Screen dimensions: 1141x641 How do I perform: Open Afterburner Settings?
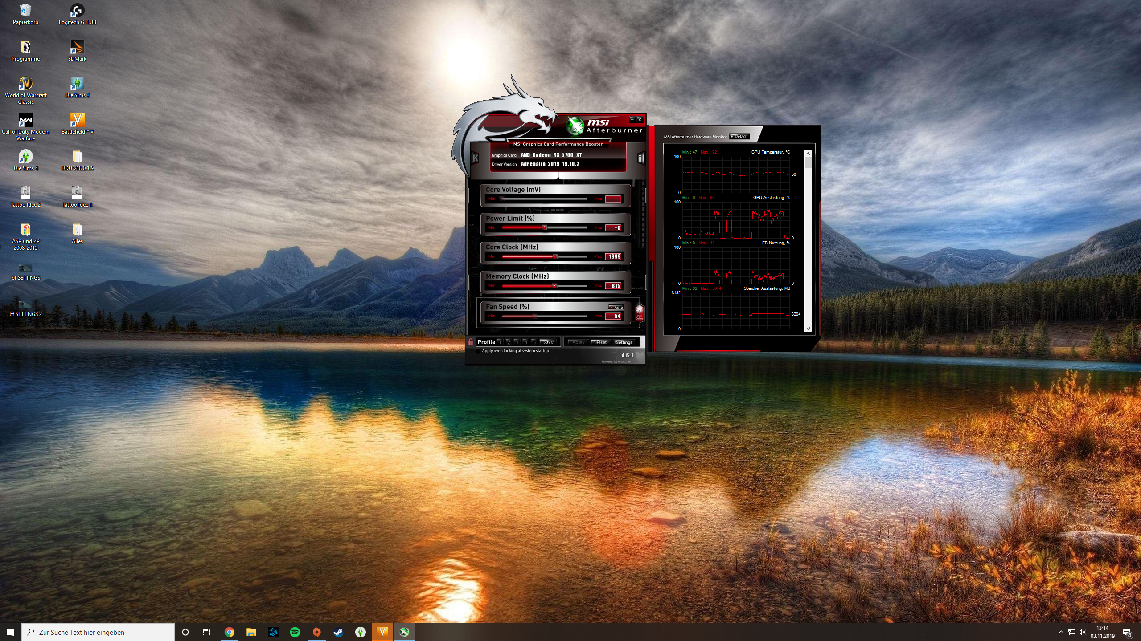click(x=624, y=342)
